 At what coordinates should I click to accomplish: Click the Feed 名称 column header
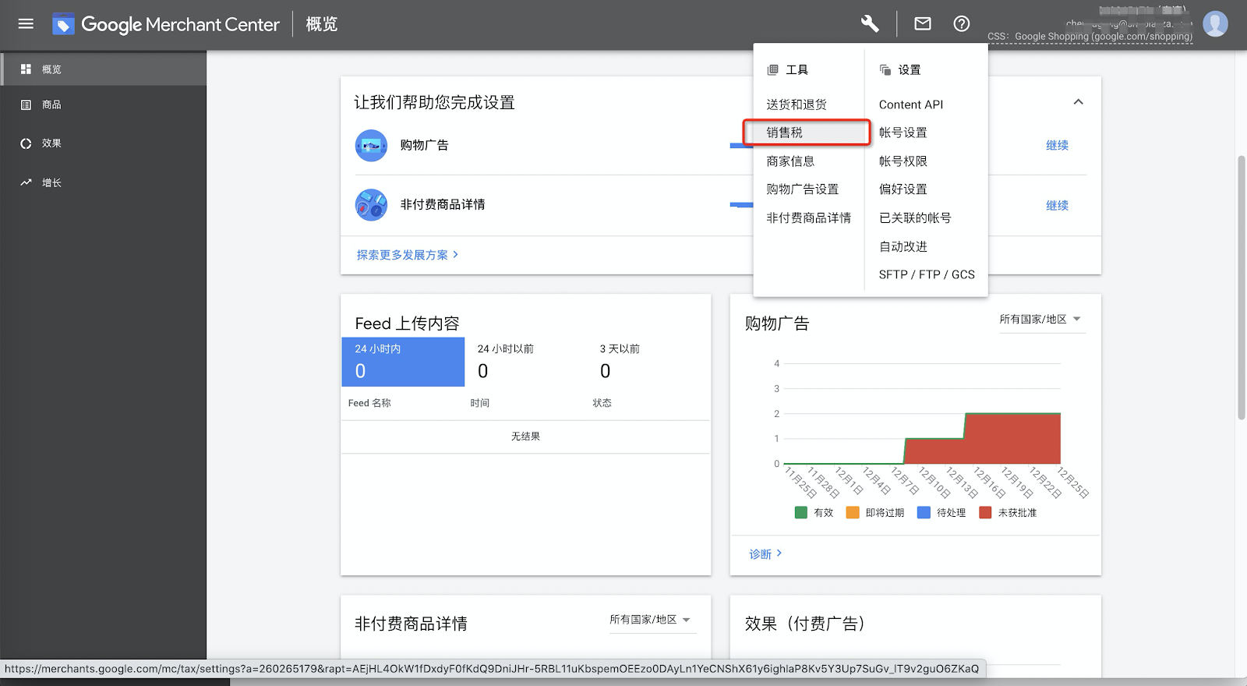(x=369, y=403)
